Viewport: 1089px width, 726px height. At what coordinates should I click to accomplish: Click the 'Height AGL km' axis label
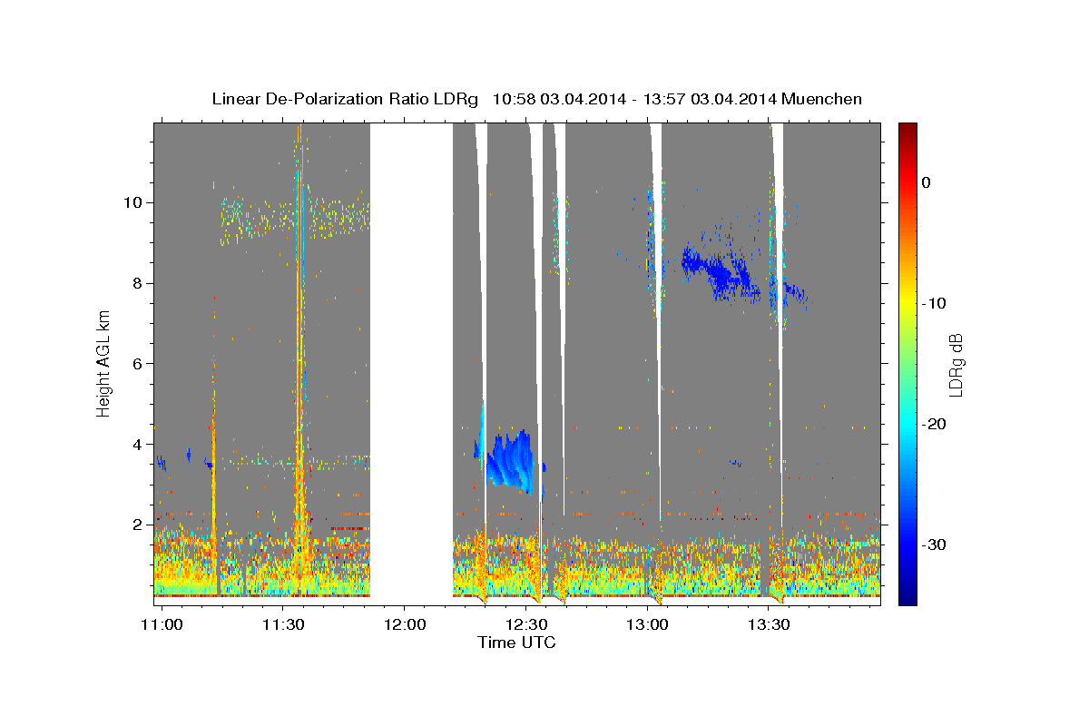click(103, 363)
